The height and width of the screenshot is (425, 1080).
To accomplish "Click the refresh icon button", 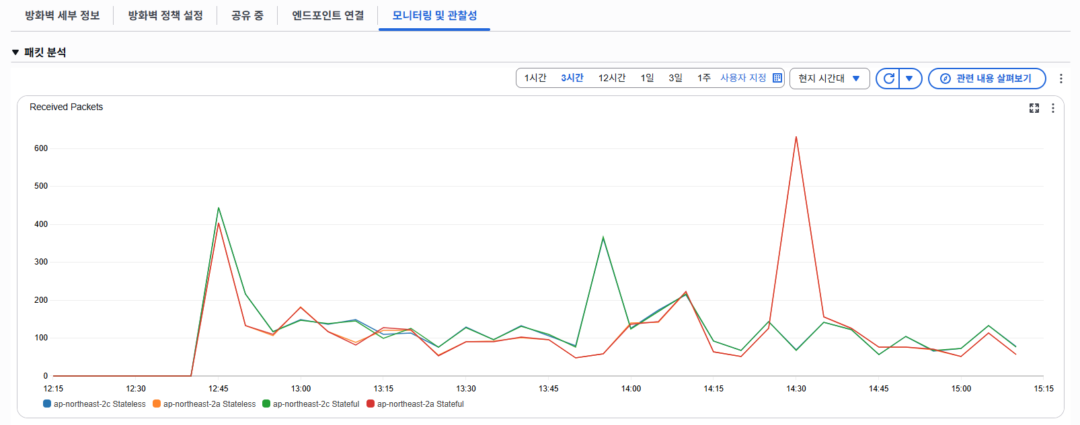I will point(888,79).
